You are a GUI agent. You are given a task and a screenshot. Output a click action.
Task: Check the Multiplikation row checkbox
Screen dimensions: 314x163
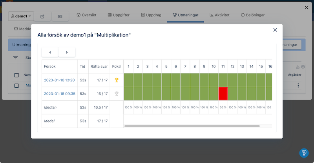pos(16,85)
